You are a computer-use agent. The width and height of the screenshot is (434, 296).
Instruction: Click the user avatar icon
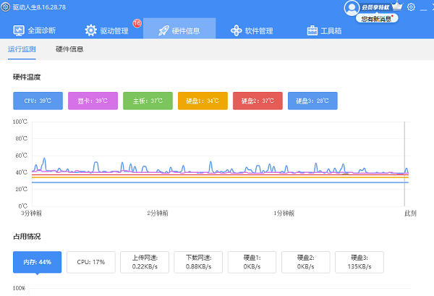[x=352, y=7]
